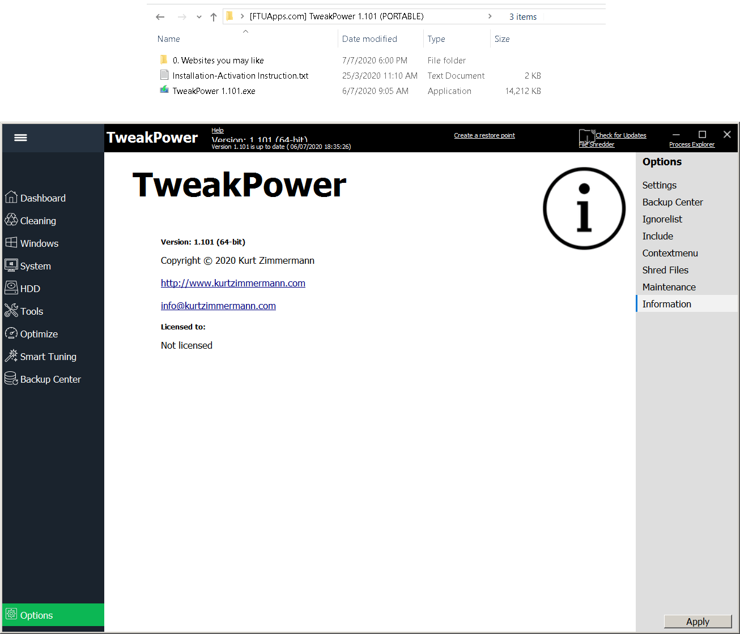Screen dimensions: 740x634
Task: Select Include in the Options panel
Action: pos(658,236)
